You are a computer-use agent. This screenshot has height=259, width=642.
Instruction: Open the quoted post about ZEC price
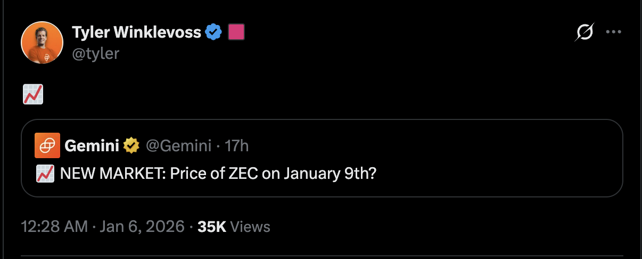tap(218, 174)
